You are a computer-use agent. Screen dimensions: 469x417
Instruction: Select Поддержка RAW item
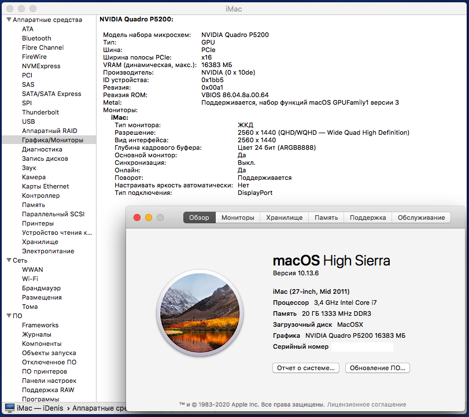[48, 390]
